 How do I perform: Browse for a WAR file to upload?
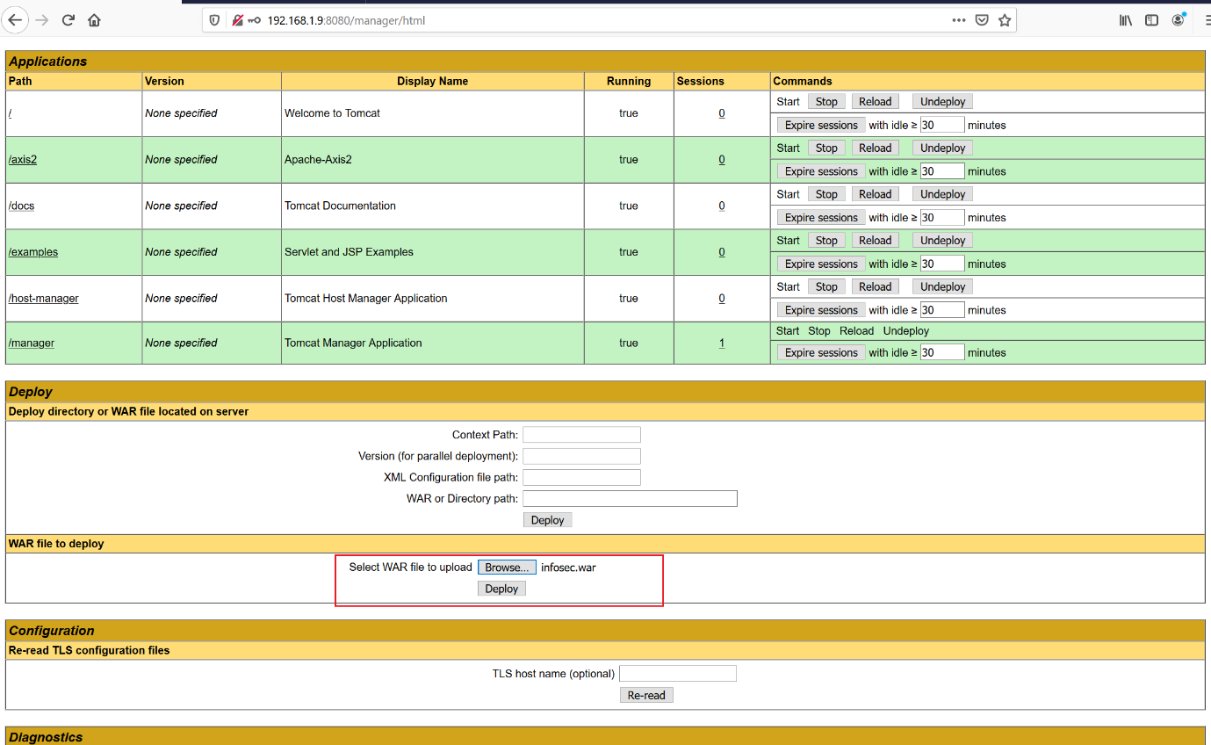click(507, 568)
